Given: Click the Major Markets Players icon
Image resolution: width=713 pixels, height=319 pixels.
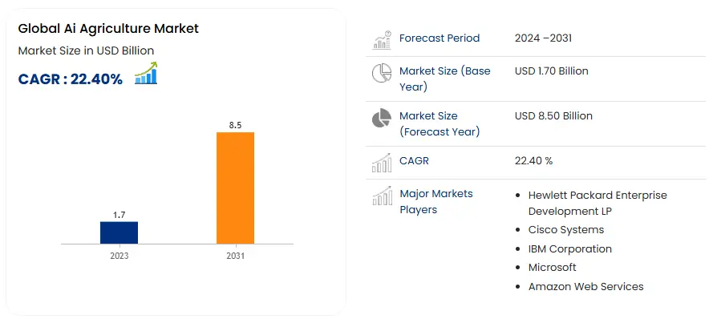Looking at the screenshot, I should pyautogui.click(x=382, y=196).
